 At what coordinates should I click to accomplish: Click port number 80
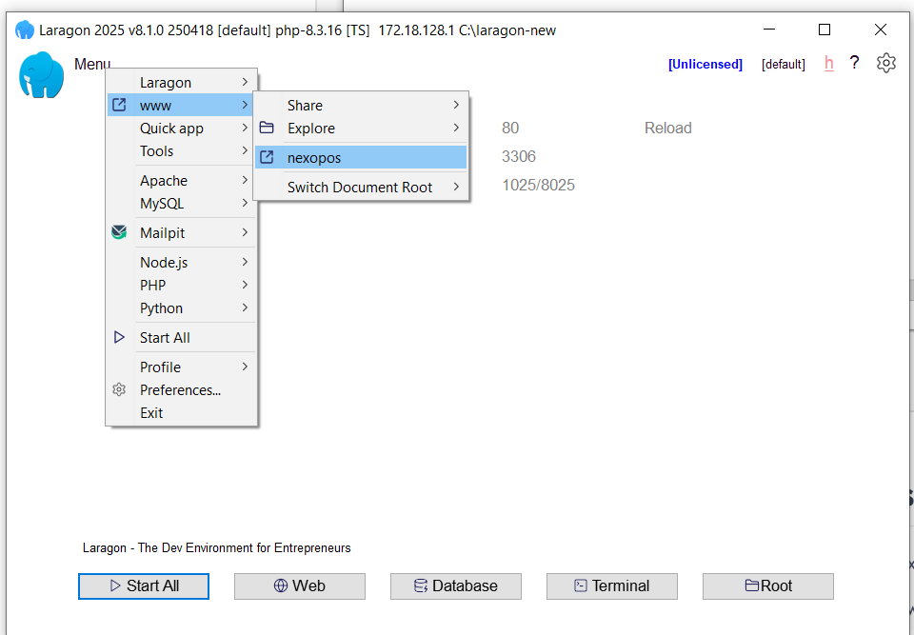click(x=510, y=128)
